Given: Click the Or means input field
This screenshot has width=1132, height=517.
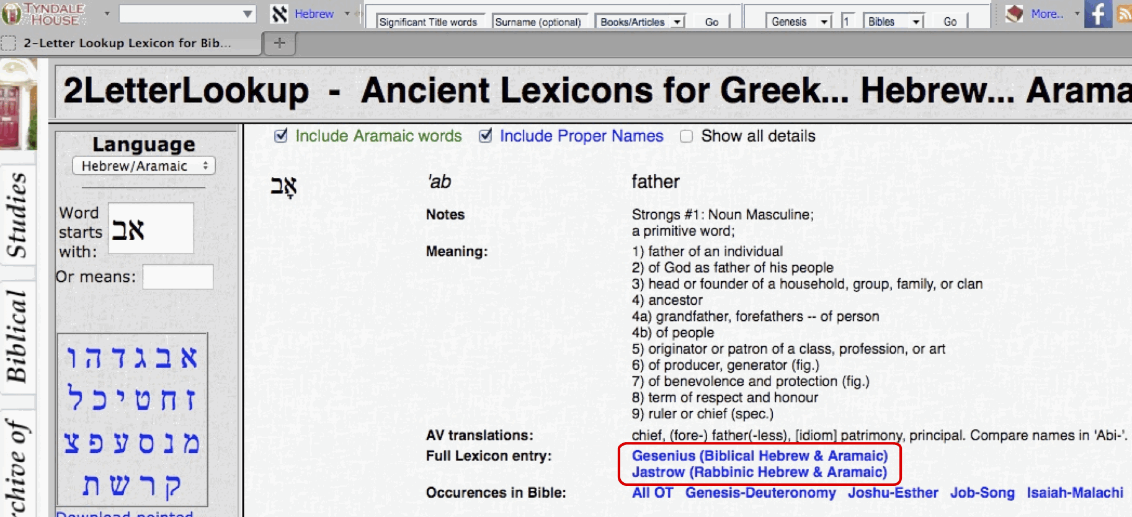Looking at the screenshot, I should point(178,277).
